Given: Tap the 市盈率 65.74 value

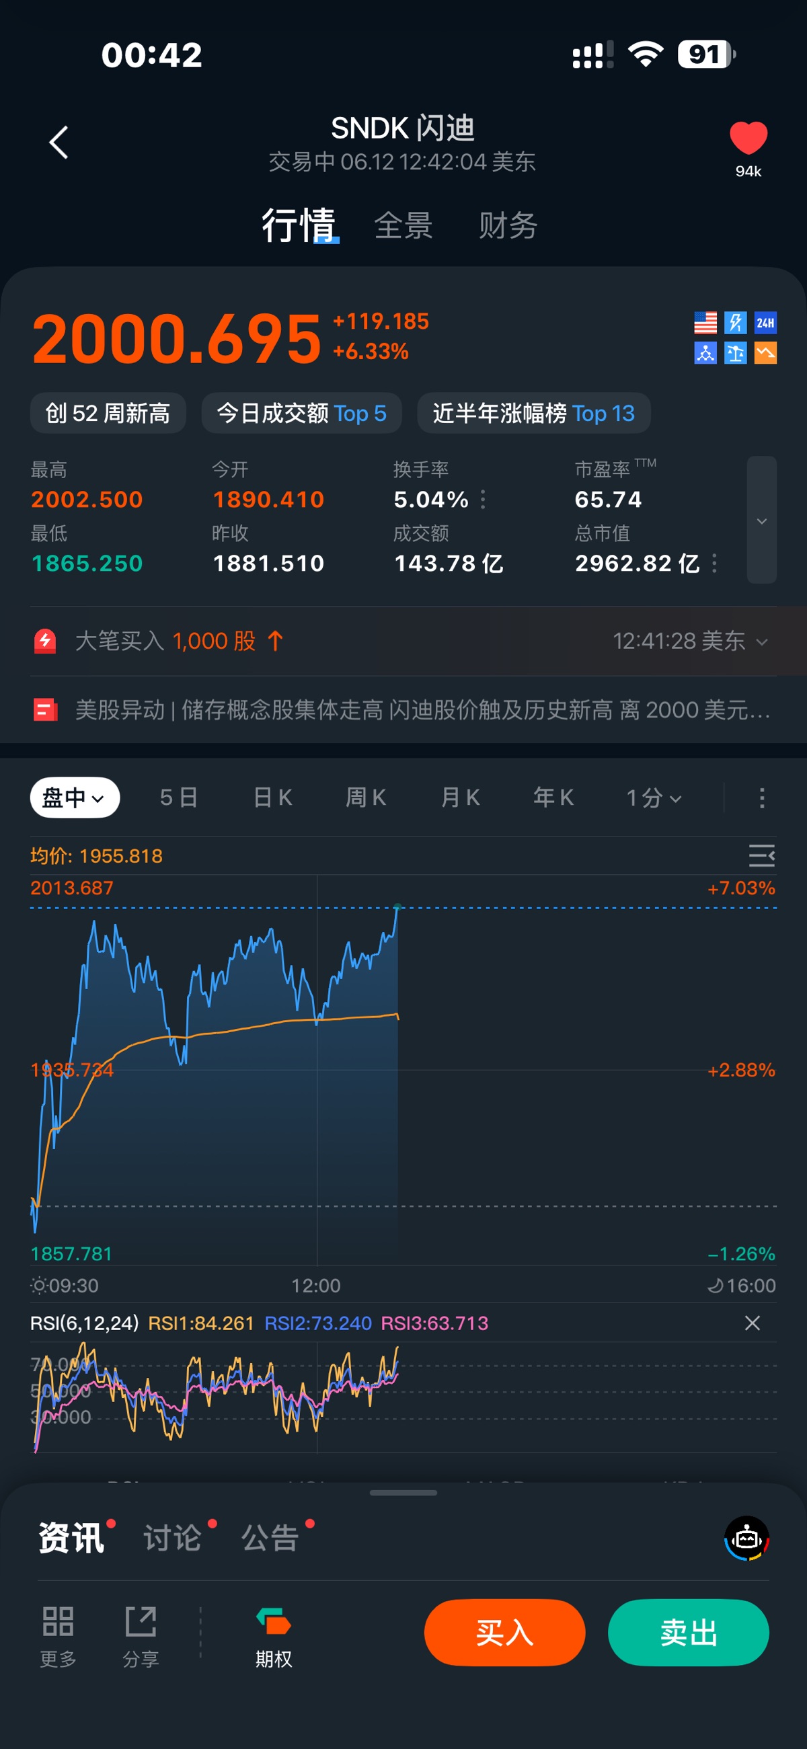Looking at the screenshot, I should tap(608, 500).
